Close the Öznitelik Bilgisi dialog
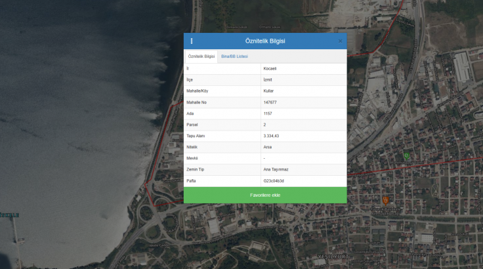The image size is (483, 269). 340,41
